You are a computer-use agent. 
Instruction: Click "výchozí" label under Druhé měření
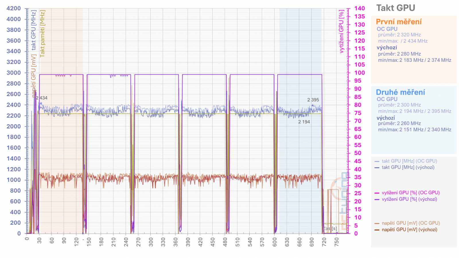click(x=386, y=118)
